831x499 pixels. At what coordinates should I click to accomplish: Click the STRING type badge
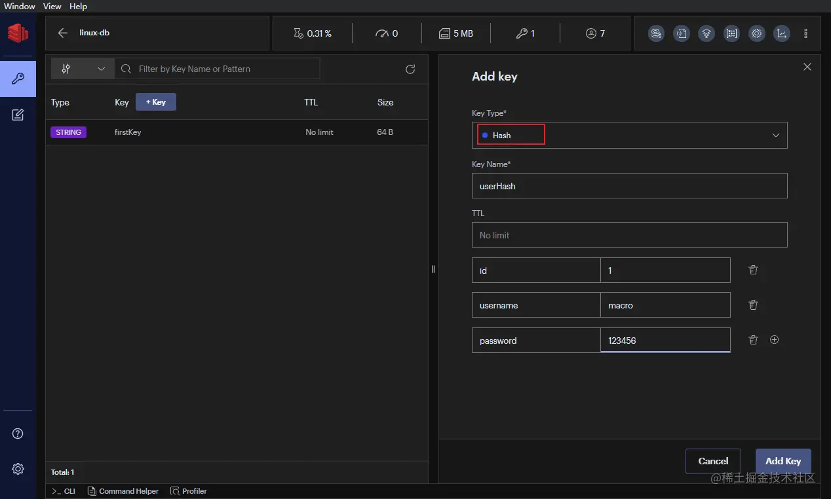(x=68, y=132)
